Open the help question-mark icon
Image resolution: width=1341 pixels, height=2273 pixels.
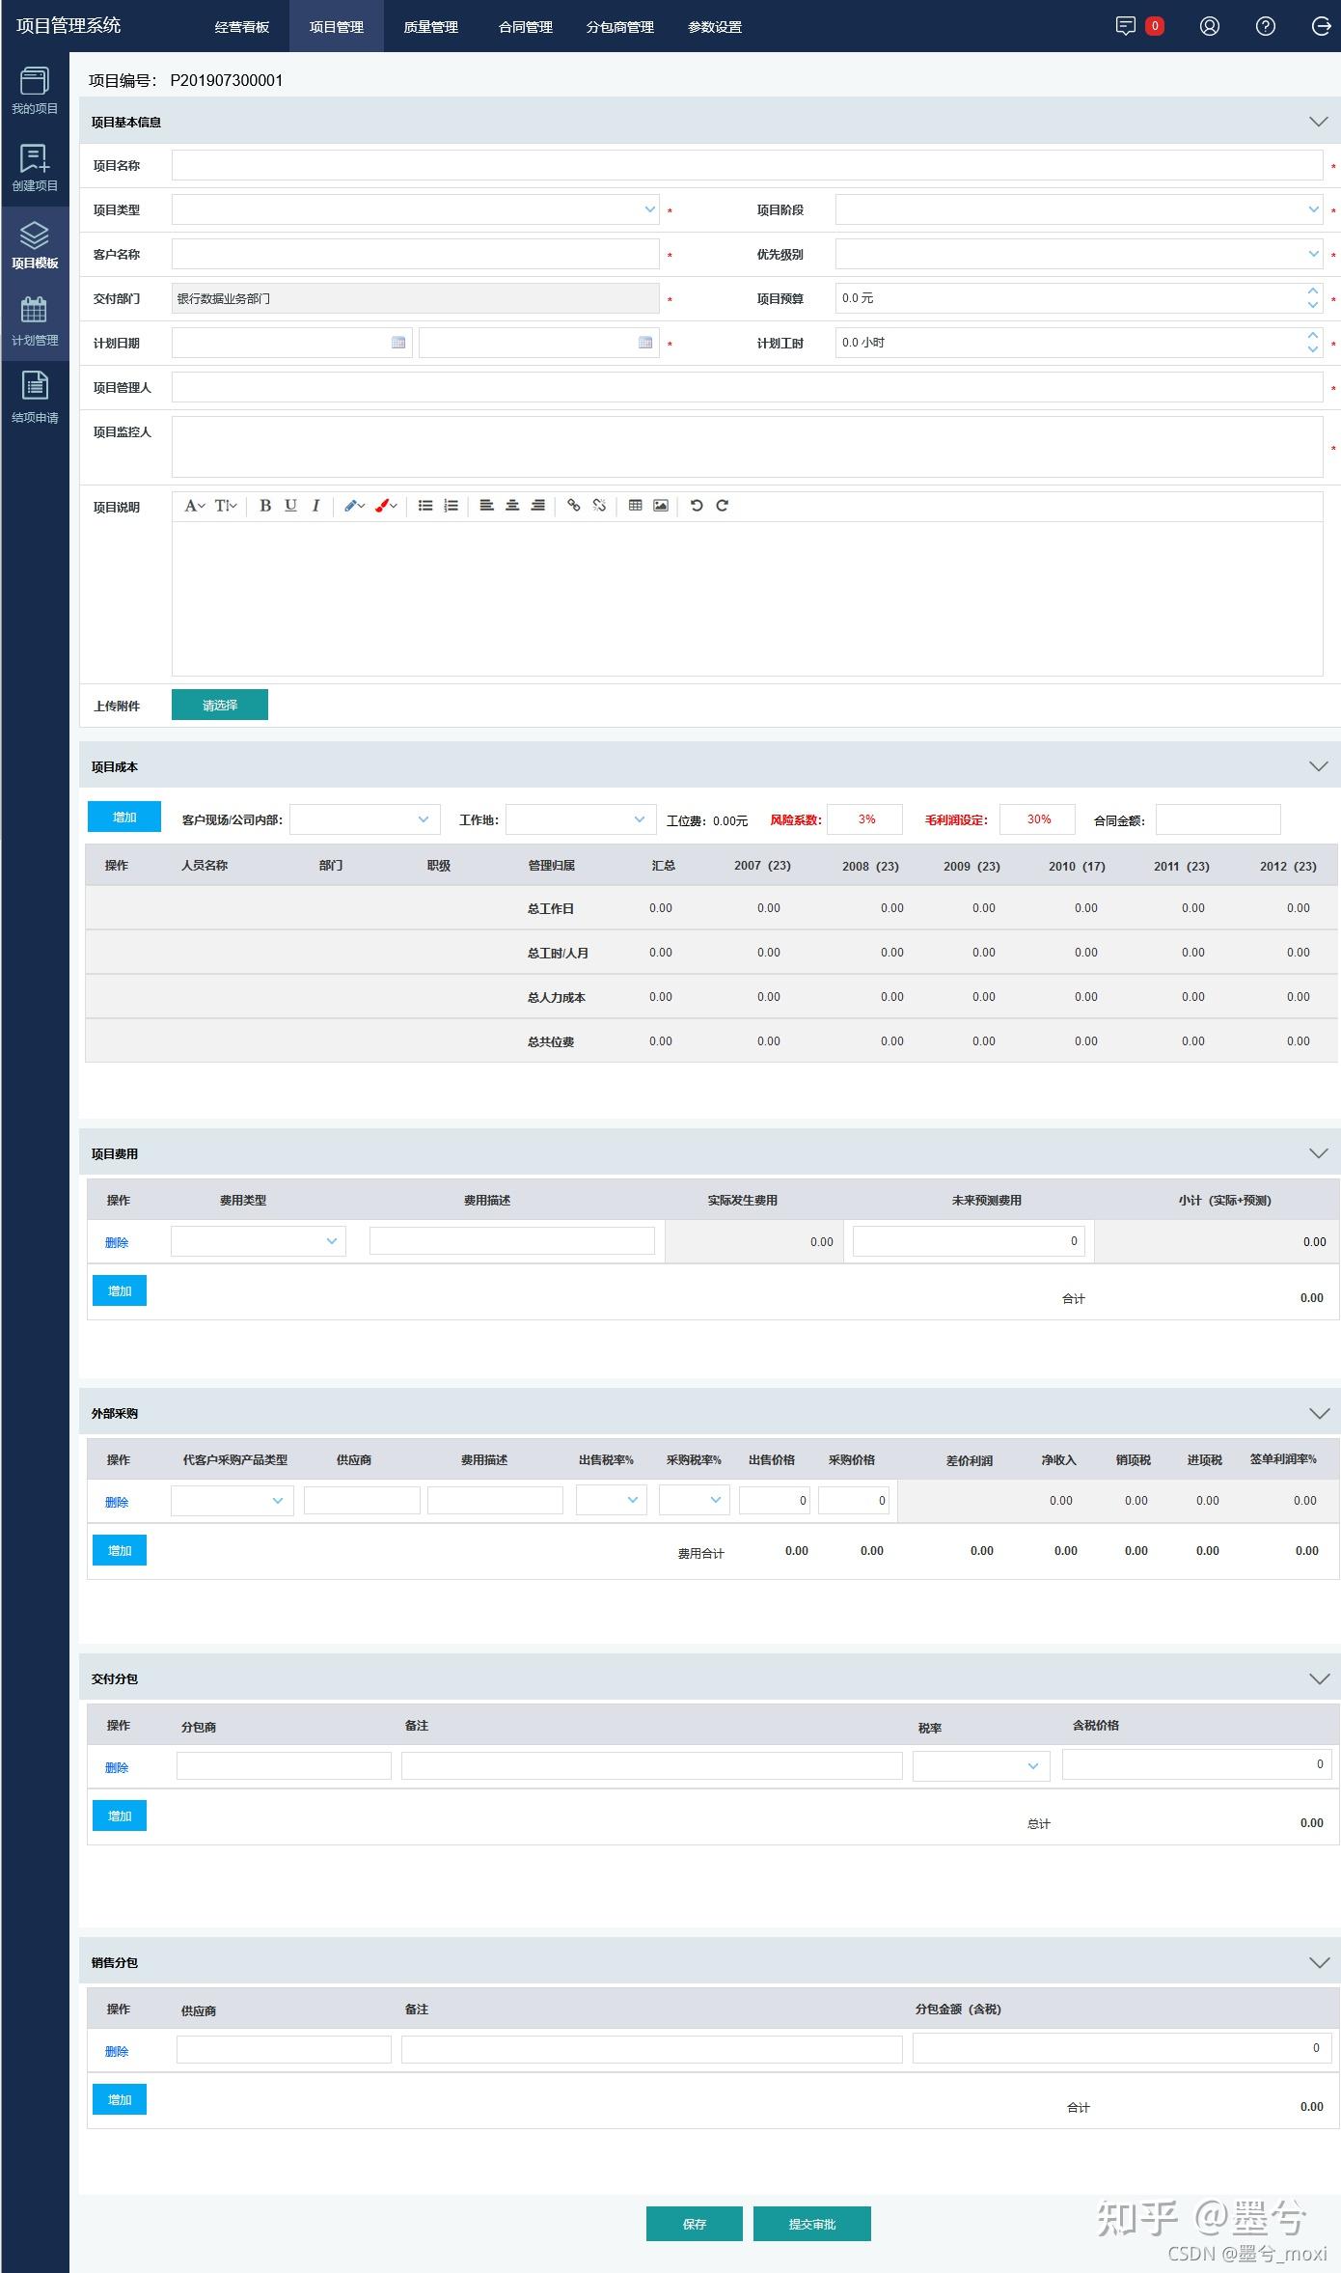coord(1265,26)
